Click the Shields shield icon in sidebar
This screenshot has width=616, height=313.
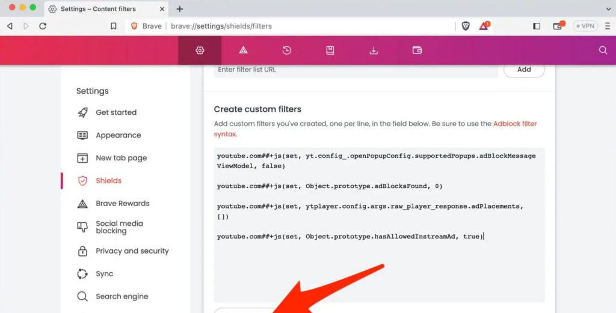click(x=82, y=181)
